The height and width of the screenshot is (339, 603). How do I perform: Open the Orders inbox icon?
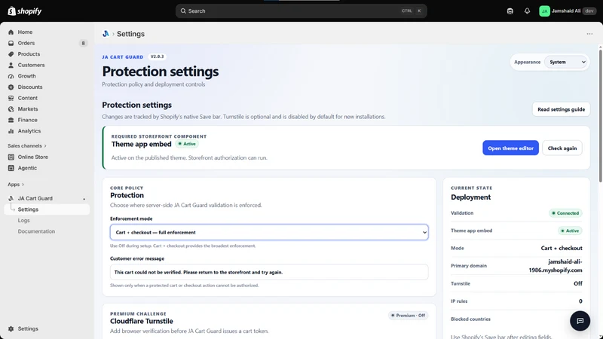click(11, 43)
